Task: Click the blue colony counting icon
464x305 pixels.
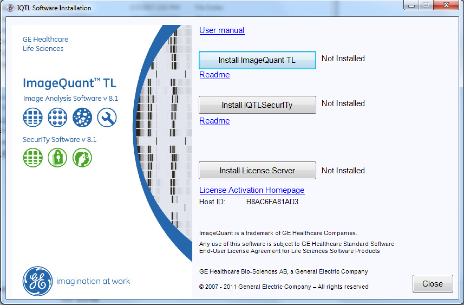Action: 82,117
